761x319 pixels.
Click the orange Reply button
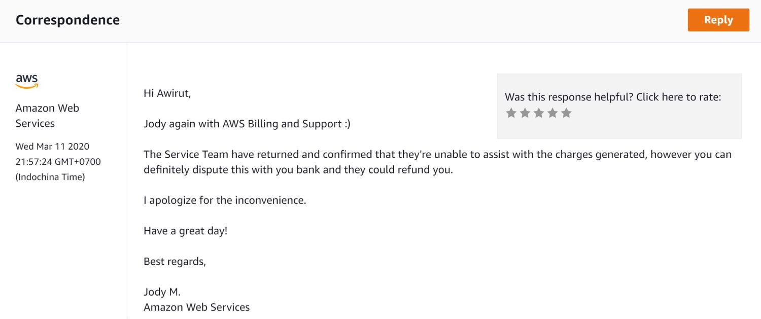tap(718, 20)
